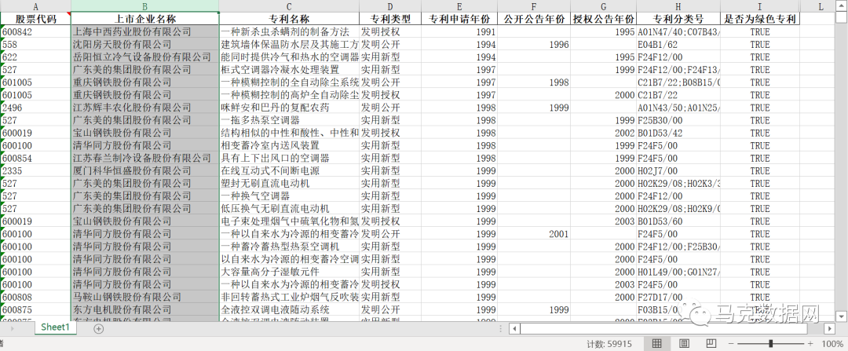Image resolution: width=848 pixels, height=351 pixels.
Task: Select the 专利名称 header cell
Action: coord(289,19)
